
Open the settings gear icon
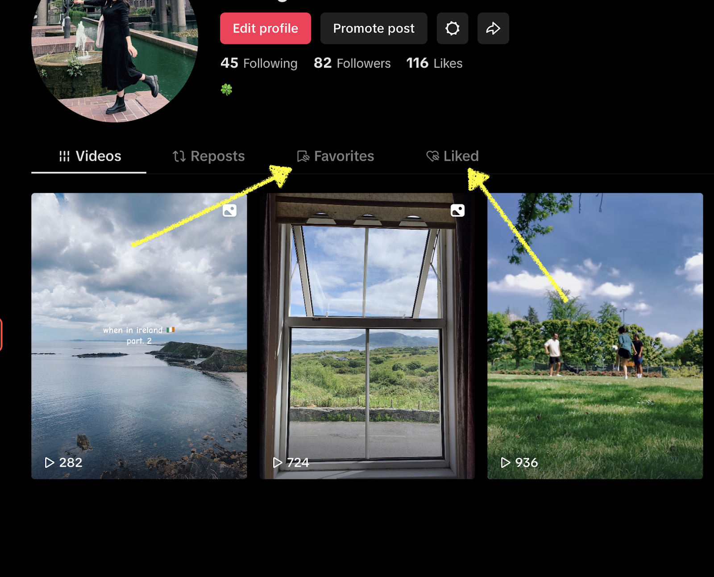(x=452, y=28)
